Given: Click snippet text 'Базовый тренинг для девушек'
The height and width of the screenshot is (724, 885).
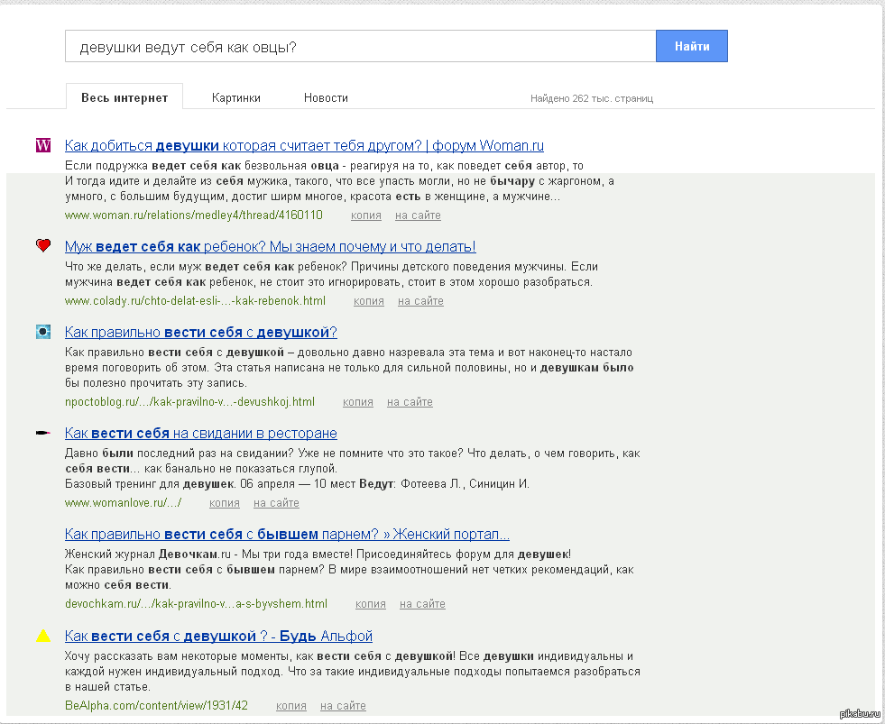Looking at the screenshot, I should point(149,483).
